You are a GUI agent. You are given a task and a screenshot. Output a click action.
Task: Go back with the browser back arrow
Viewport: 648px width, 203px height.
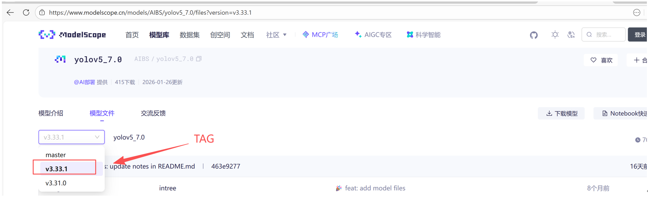click(10, 13)
